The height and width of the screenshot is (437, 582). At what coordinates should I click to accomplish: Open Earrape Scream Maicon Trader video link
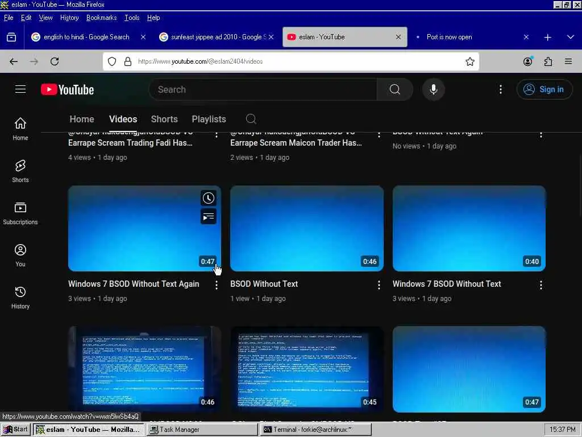296,143
